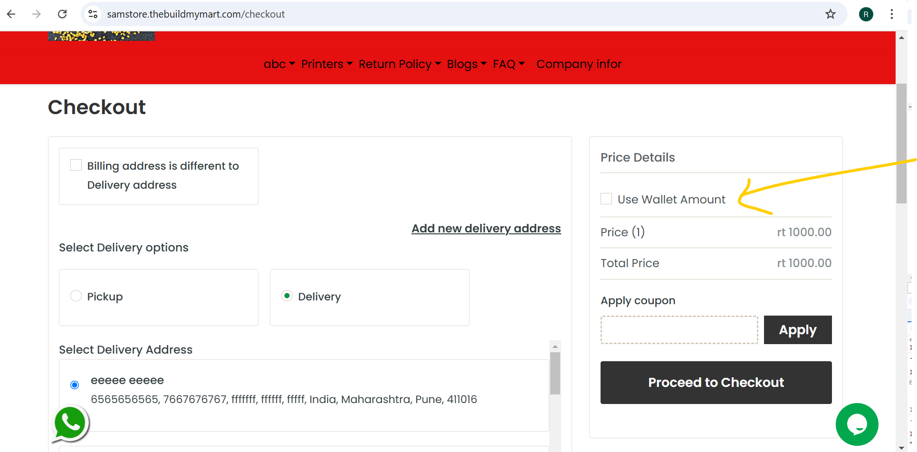Go back to previous page
The height and width of the screenshot is (452, 917).
(11, 14)
